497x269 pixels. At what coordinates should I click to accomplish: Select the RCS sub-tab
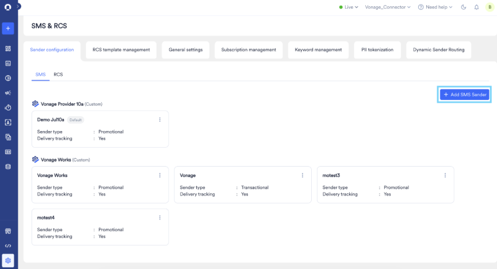coord(58,75)
